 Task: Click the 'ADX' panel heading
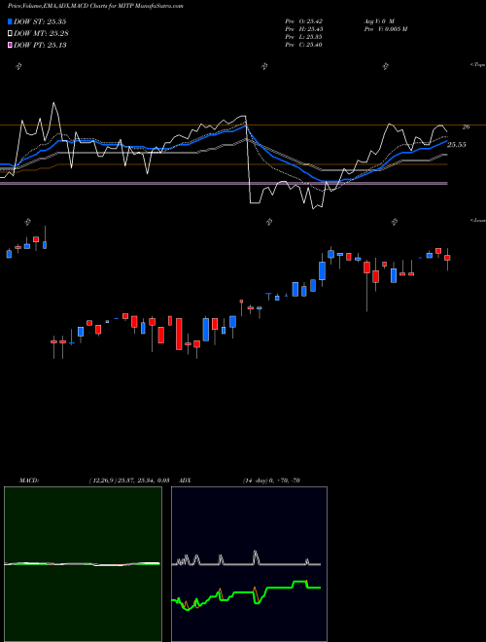(x=186, y=481)
